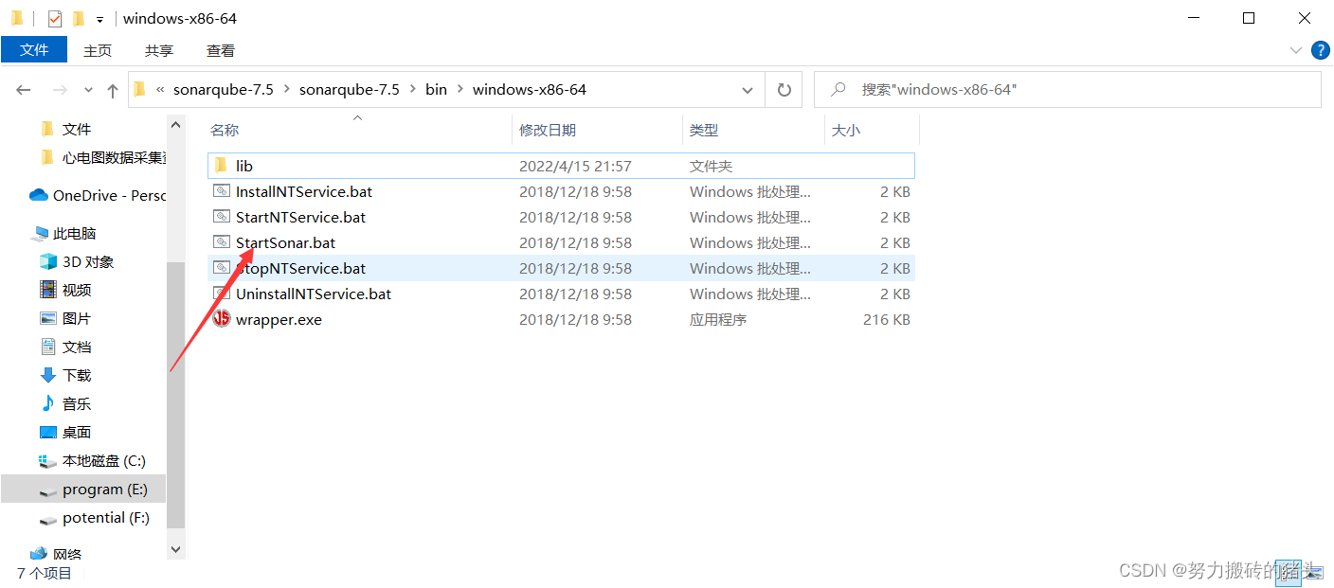Click the quick access properties checkmark icon
The image size is (1334, 588).
pos(54,18)
